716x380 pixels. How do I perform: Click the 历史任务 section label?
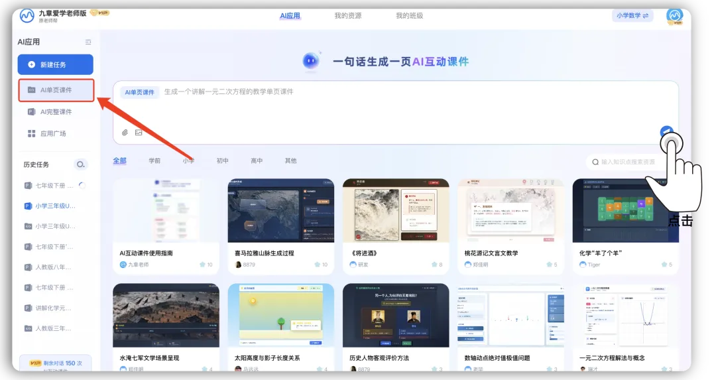[x=36, y=164]
